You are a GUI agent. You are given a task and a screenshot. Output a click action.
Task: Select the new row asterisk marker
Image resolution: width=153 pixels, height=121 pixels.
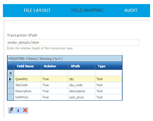coord(11,73)
